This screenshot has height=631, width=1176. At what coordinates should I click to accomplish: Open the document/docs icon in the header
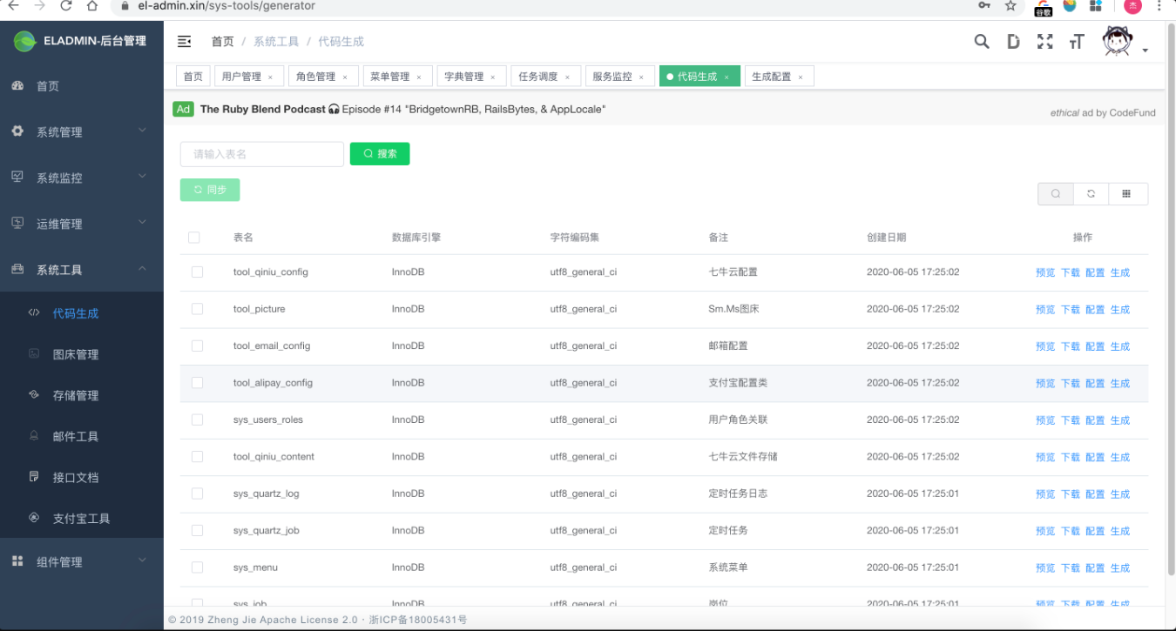(1013, 41)
